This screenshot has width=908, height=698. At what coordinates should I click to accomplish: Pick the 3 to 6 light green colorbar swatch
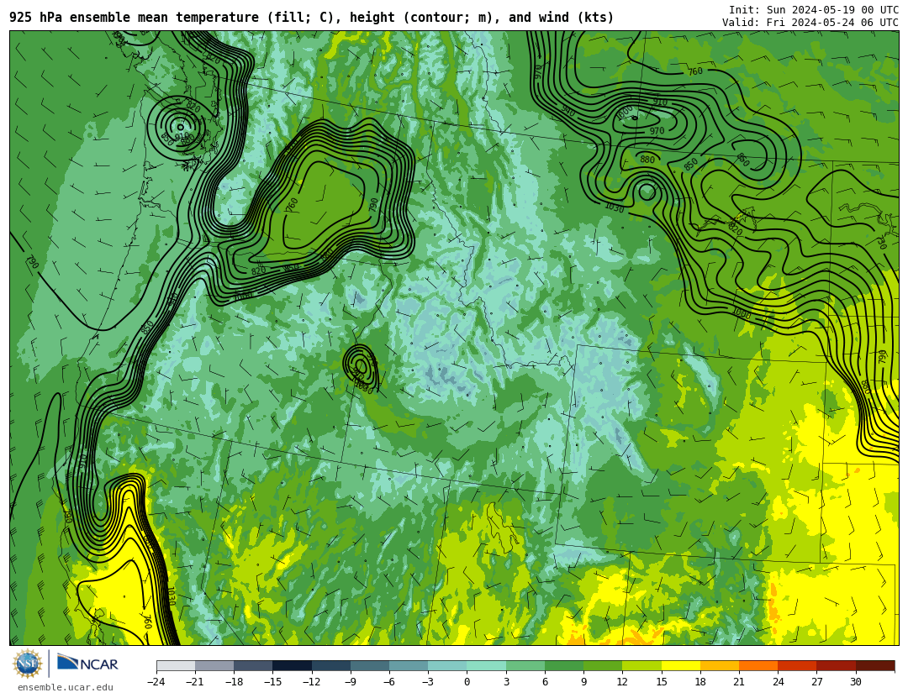pyautogui.click(x=525, y=665)
